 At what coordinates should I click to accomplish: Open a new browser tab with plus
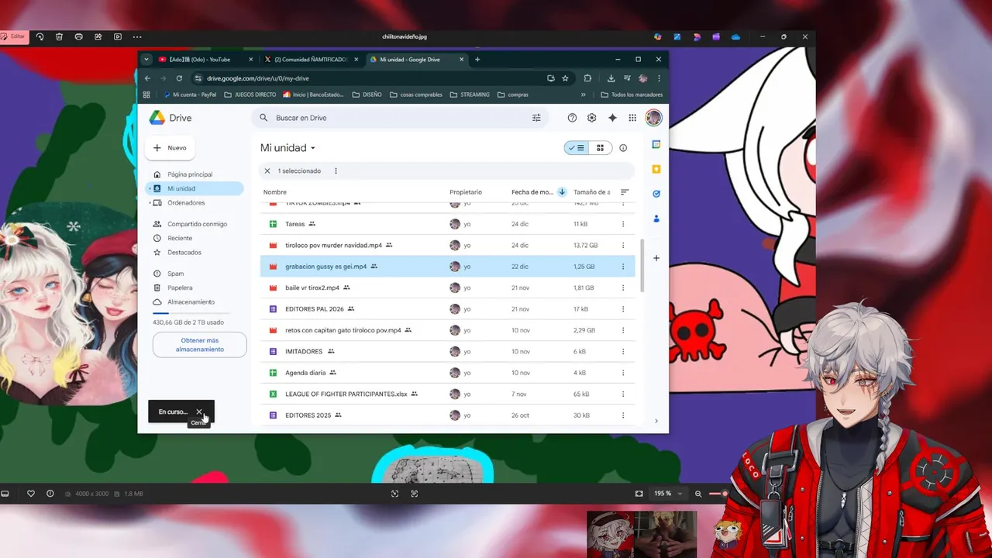(477, 60)
